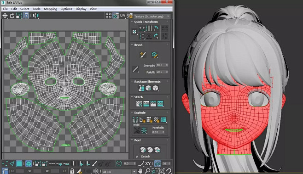Switch to Edge sub-object mode
Screen dimensions: 303x174
coord(12,163)
